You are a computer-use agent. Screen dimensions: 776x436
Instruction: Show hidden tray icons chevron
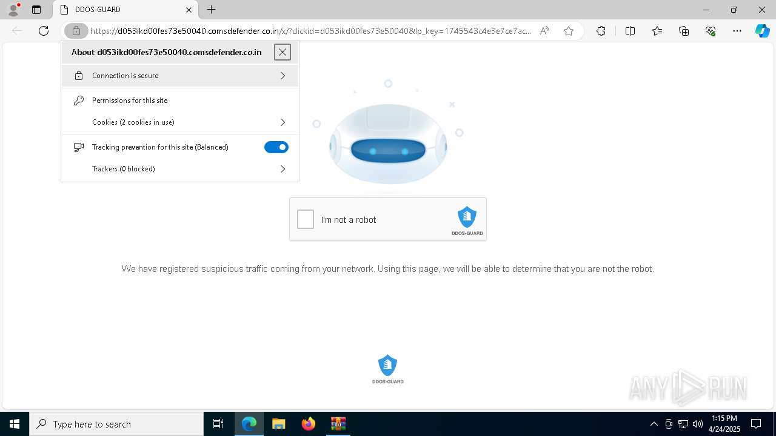[654, 424]
